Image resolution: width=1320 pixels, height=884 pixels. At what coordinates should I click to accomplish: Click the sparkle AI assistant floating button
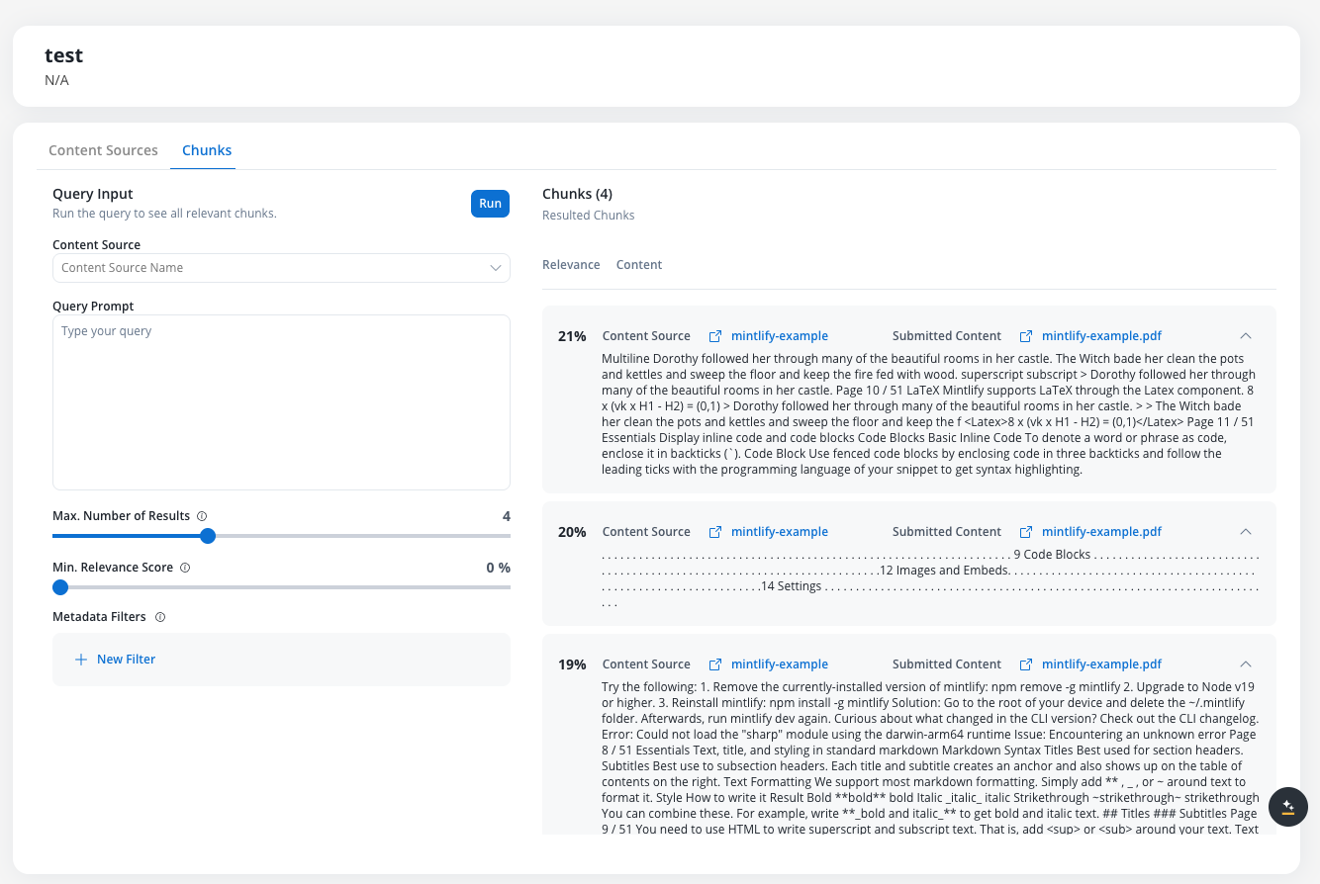click(1287, 806)
